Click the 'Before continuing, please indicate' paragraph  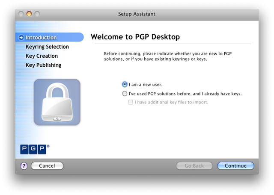(168, 56)
